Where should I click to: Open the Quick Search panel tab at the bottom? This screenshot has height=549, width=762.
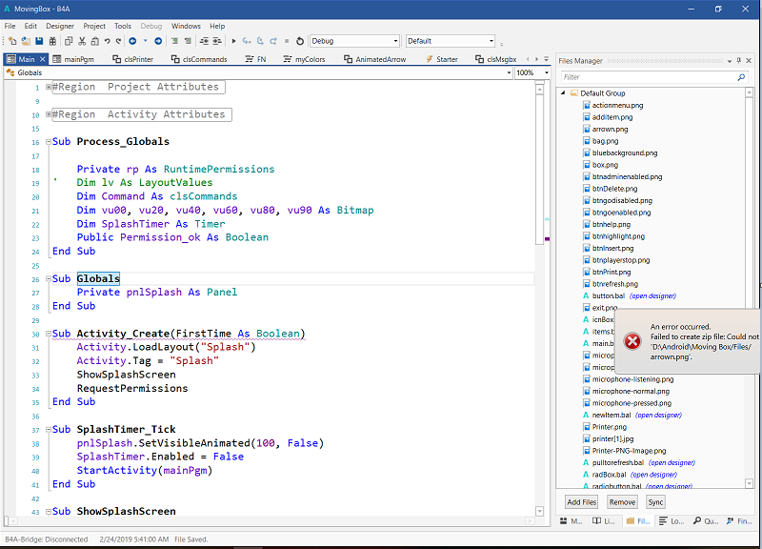[706, 520]
